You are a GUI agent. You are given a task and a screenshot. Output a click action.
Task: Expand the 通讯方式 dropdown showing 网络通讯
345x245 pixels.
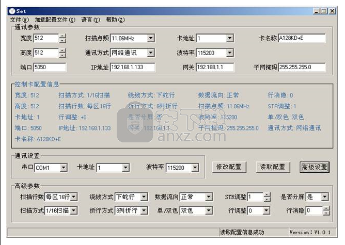(150, 53)
